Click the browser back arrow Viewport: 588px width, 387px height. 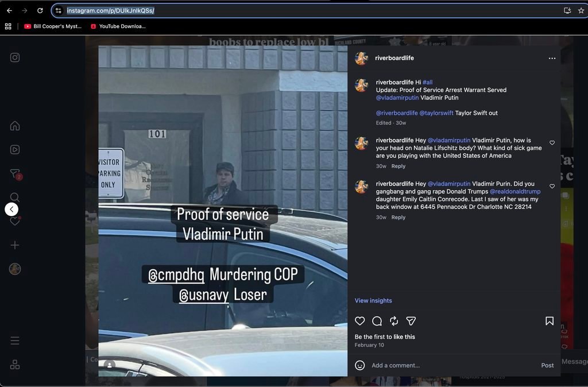9,10
